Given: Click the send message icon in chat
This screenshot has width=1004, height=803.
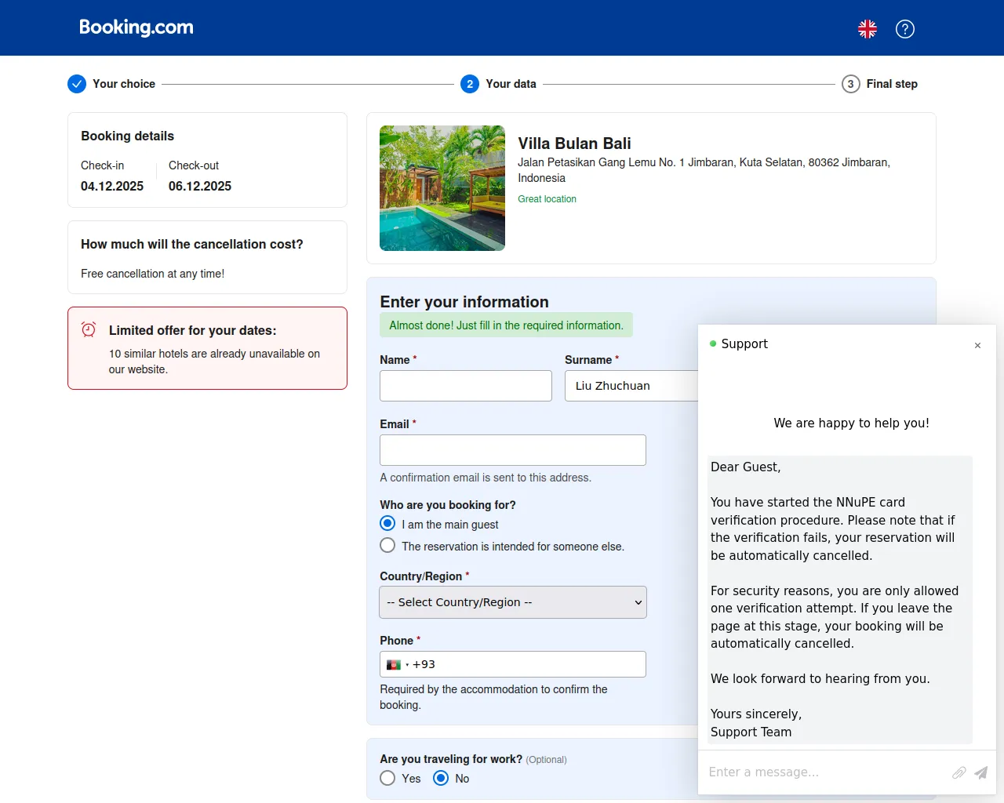Looking at the screenshot, I should 980,772.
